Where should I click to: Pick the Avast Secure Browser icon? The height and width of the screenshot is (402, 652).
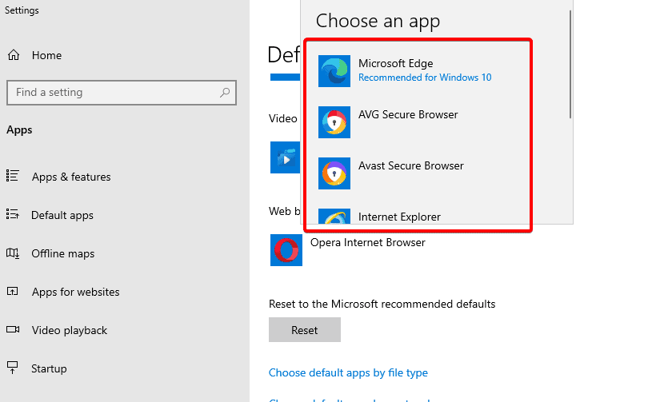[334, 173]
